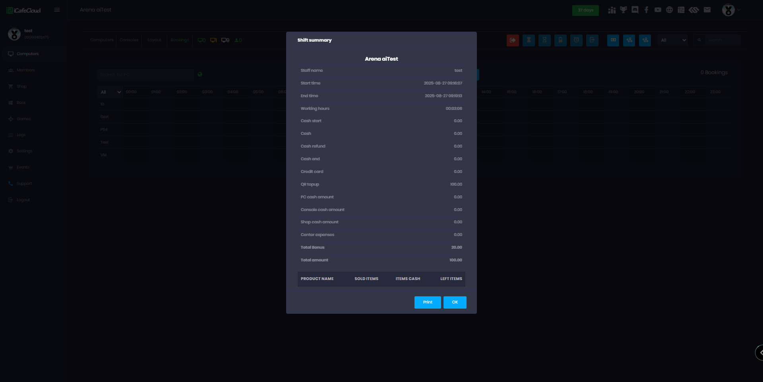Click the PRODUCT NAME column header
Image resolution: width=763 pixels, height=382 pixels.
click(x=317, y=279)
